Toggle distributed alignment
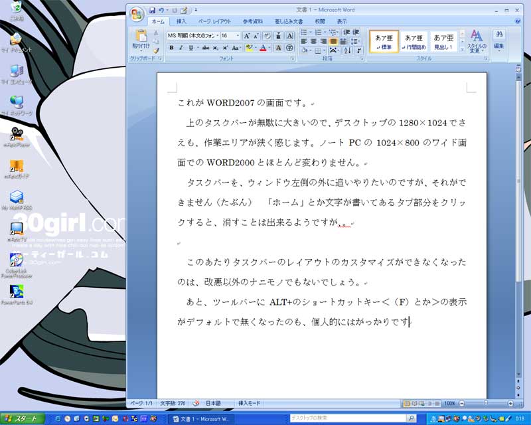Viewport: 531px width, 425px height. point(343,41)
